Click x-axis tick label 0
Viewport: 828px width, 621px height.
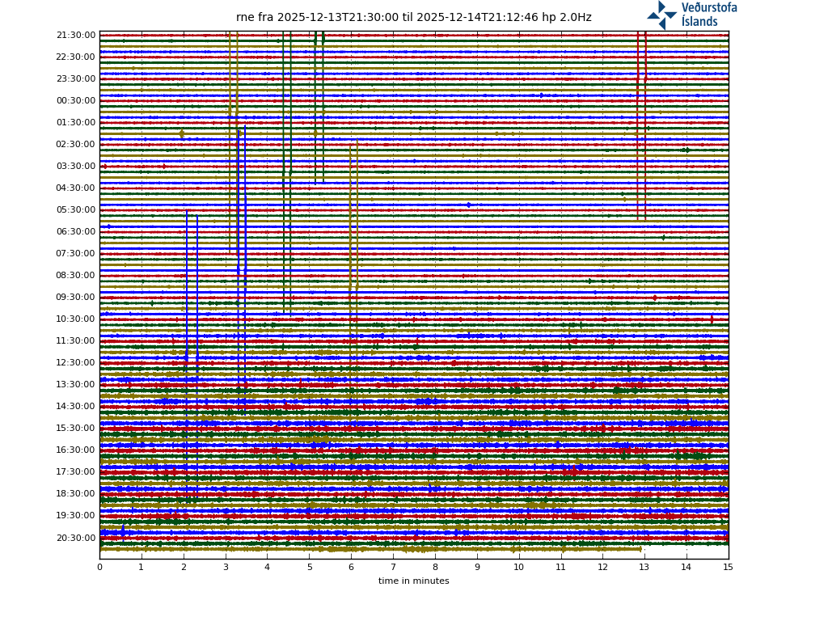[99, 568]
